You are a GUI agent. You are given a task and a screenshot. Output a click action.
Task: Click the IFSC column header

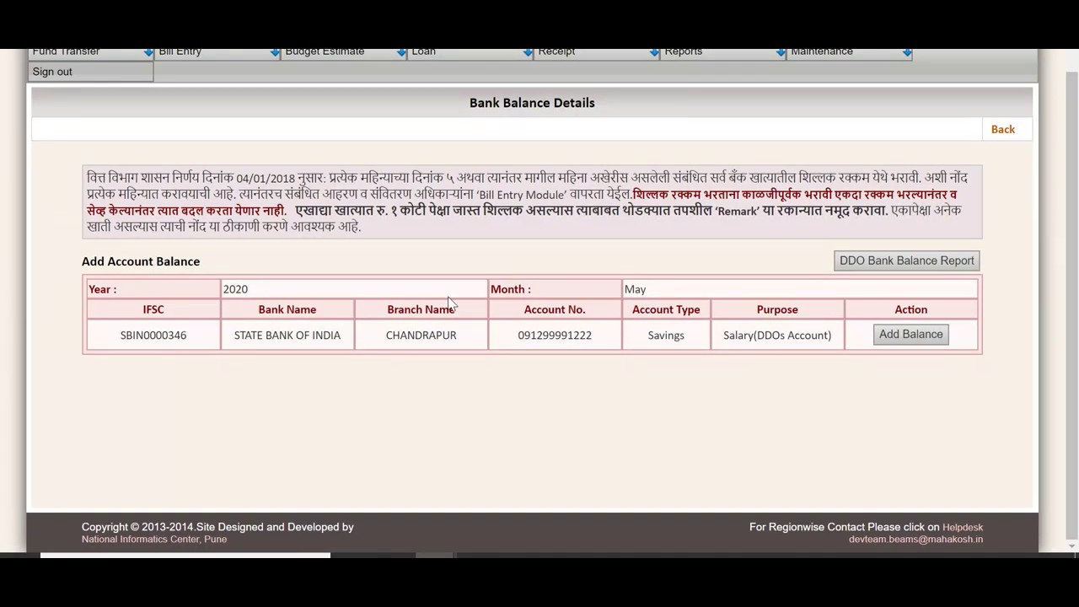click(x=153, y=309)
